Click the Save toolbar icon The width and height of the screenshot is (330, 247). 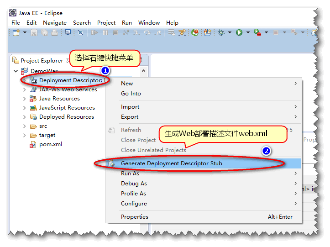point(34,32)
